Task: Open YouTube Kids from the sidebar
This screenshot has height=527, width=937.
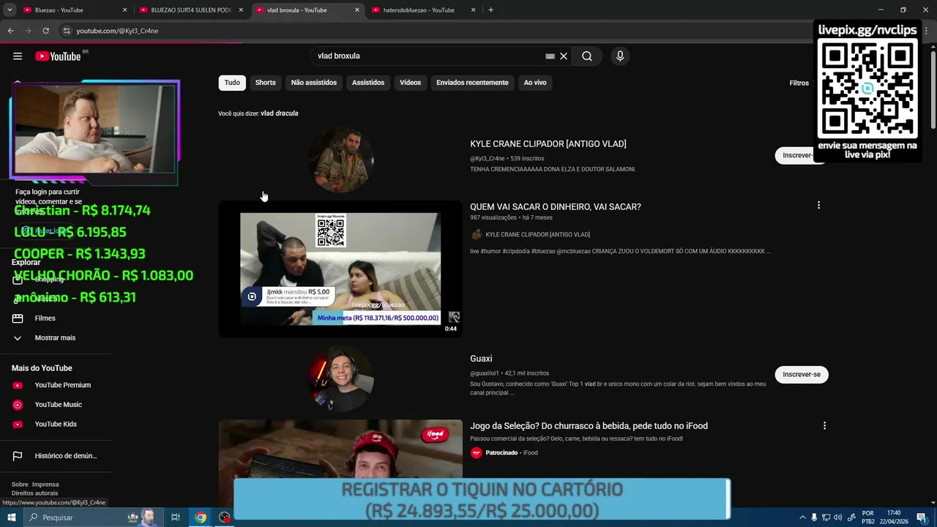Action: point(56,425)
